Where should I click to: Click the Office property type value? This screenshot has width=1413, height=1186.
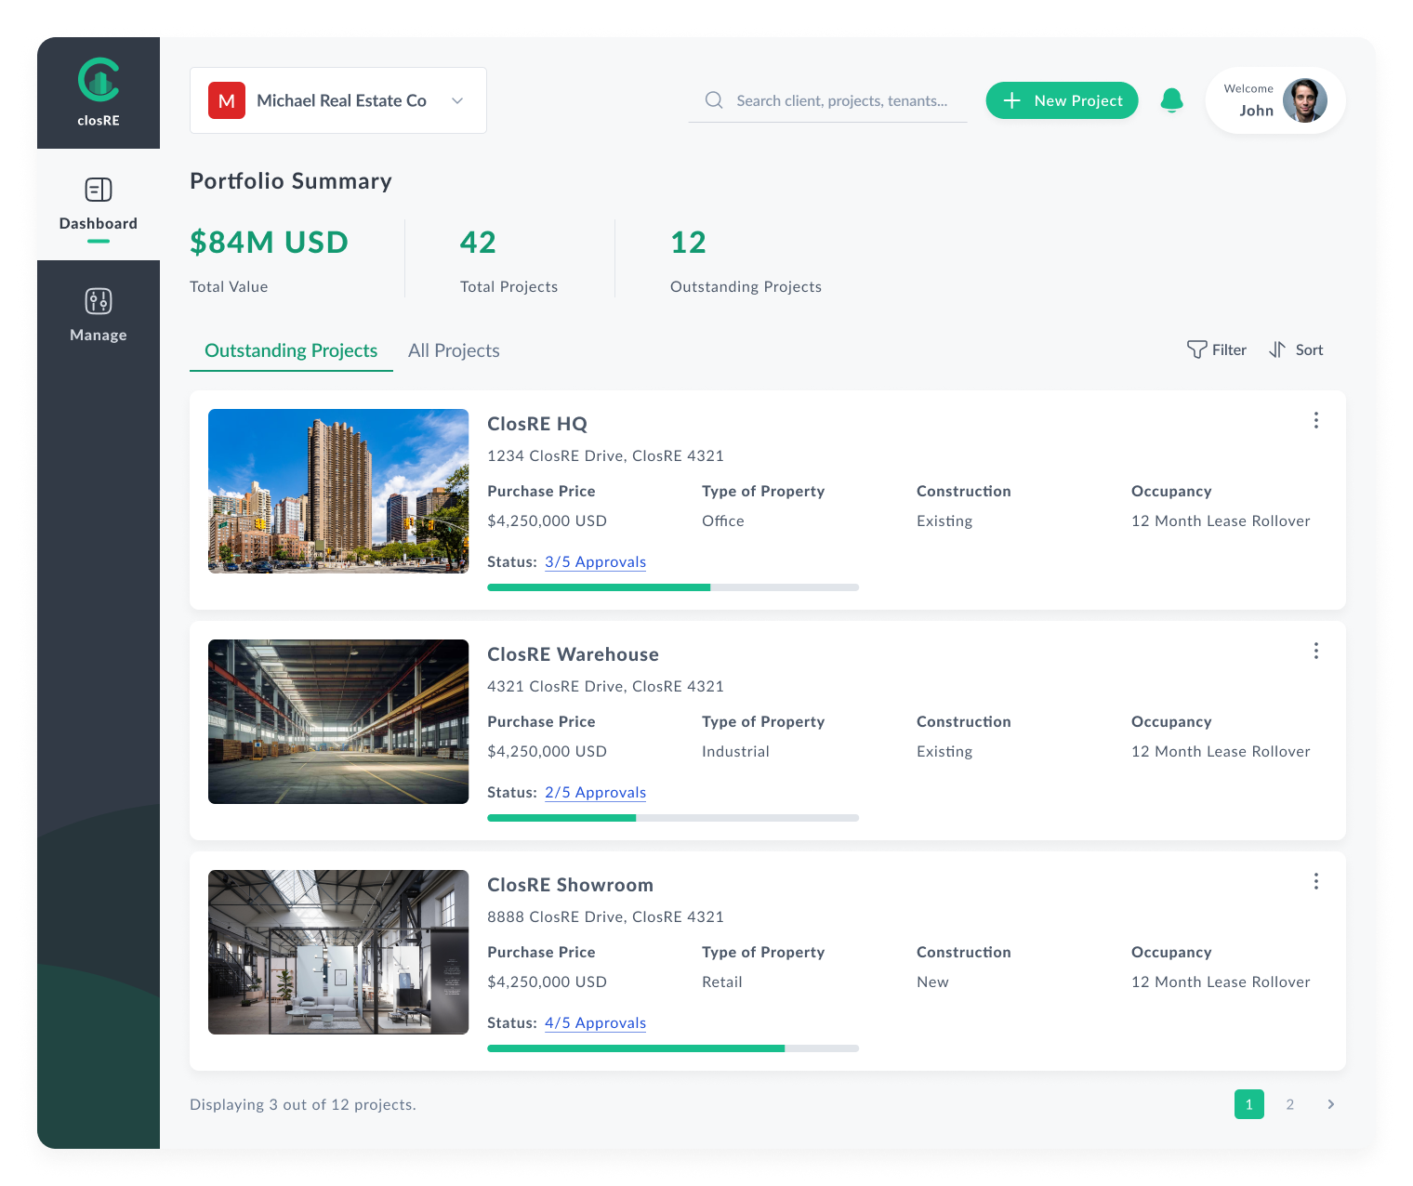(x=723, y=521)
